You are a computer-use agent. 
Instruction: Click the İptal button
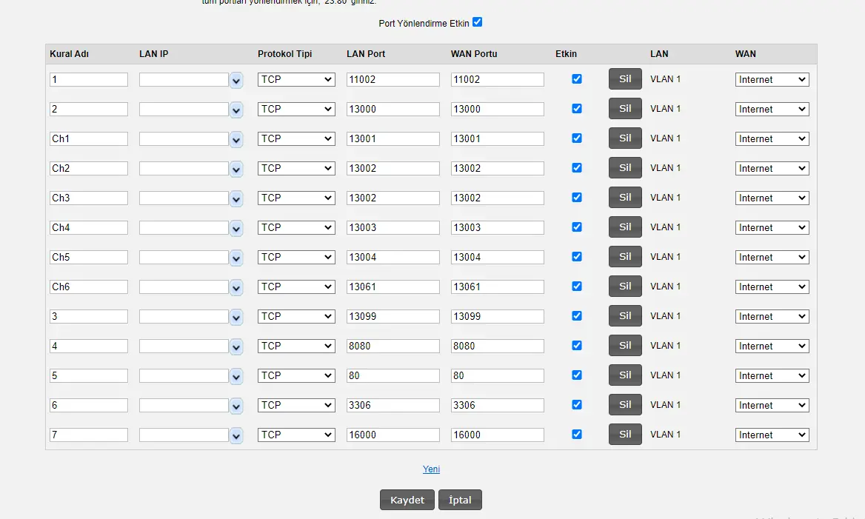point(460,500)
